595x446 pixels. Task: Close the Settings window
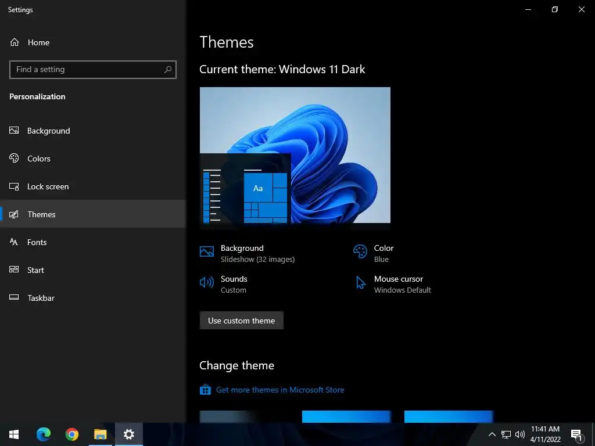tap(581, 9)
